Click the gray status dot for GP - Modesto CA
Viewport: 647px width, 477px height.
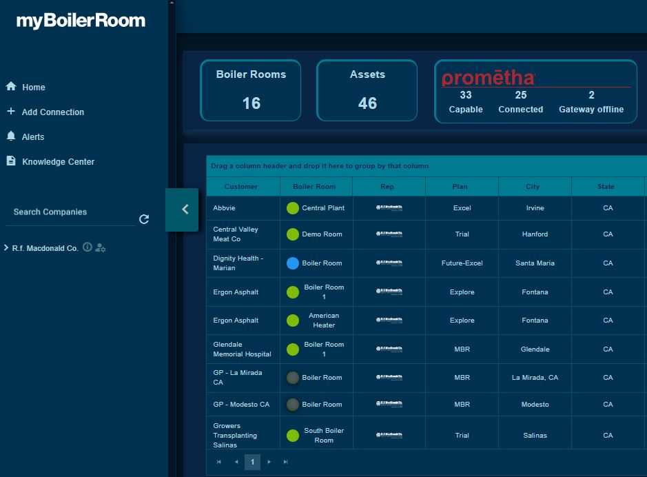coord(293,405)
